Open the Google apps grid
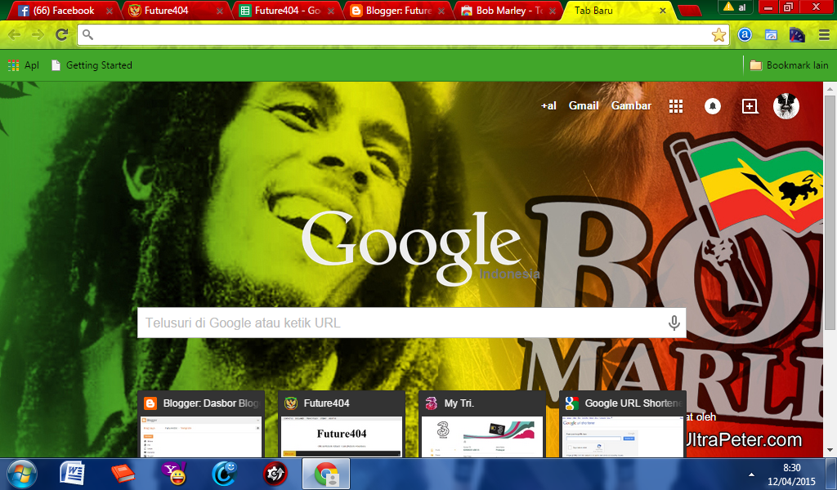837x490 pixels. tap(676, 106)
